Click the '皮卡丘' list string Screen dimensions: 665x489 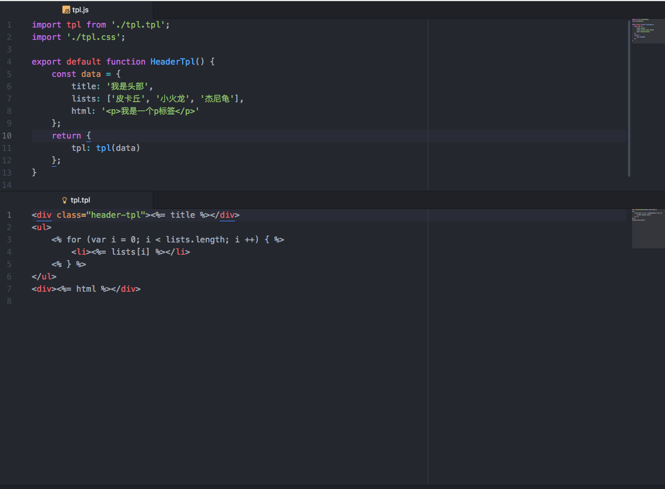coord(128,98)
